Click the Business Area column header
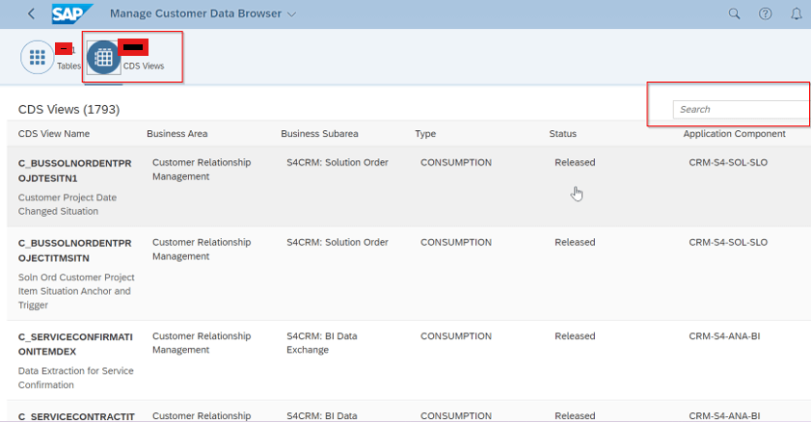Image resolution: width=811 pixels, height=423 pixels. [176, 134]
